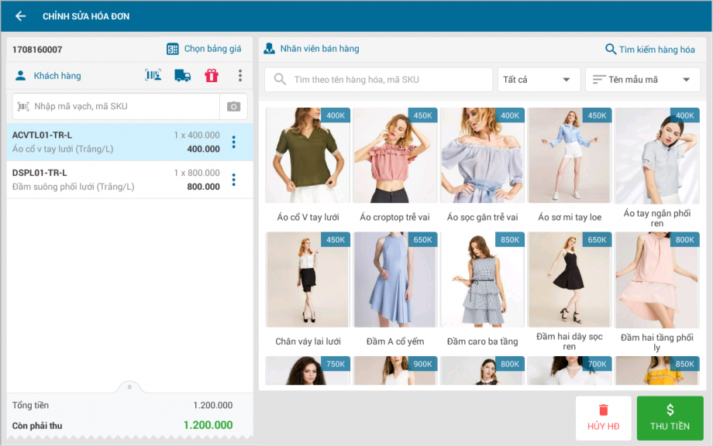Open the delivery truck icon
The height and width of the screenshot is (446, 713).
182,75
